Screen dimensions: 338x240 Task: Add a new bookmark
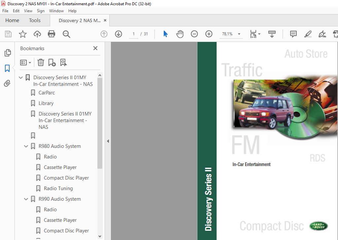coord(52,62)
